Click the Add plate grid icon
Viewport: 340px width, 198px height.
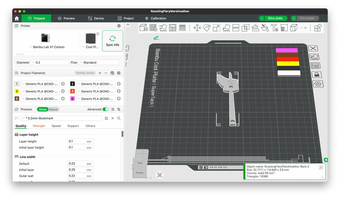pos(153,28)
